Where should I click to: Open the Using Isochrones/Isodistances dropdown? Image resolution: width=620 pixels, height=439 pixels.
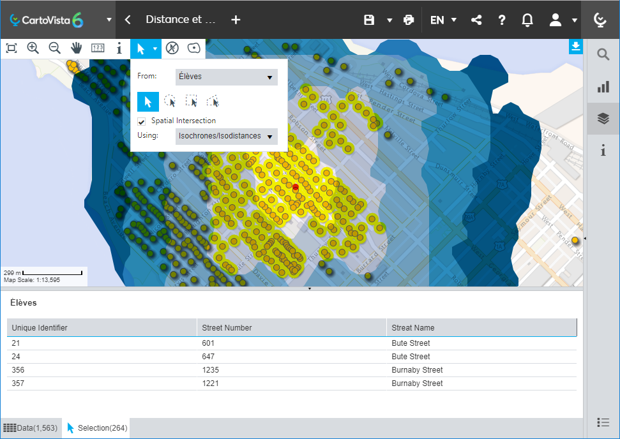click(x=226, y=136)
